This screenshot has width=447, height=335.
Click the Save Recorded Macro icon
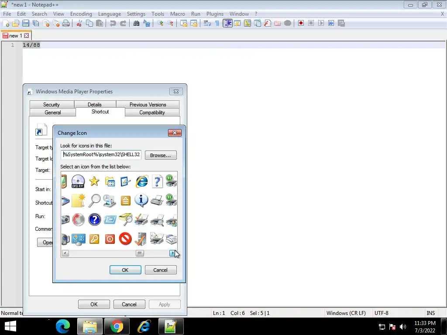341,23
